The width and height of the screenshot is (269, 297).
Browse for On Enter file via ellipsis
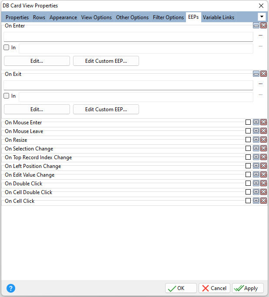[260, 35]
